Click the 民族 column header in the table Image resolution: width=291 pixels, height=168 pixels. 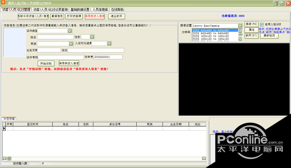point(150,124)
